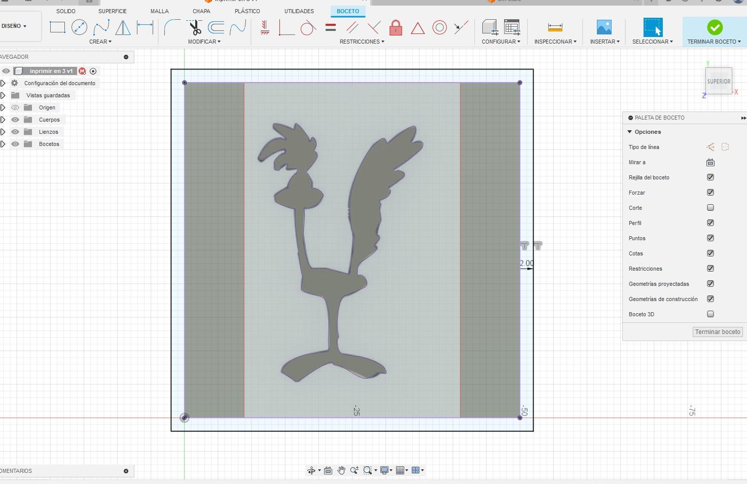Screen dimensions: 747x484
Task: Open the MODIFICAR dropdown menu
Action: (x=204, y=42)
